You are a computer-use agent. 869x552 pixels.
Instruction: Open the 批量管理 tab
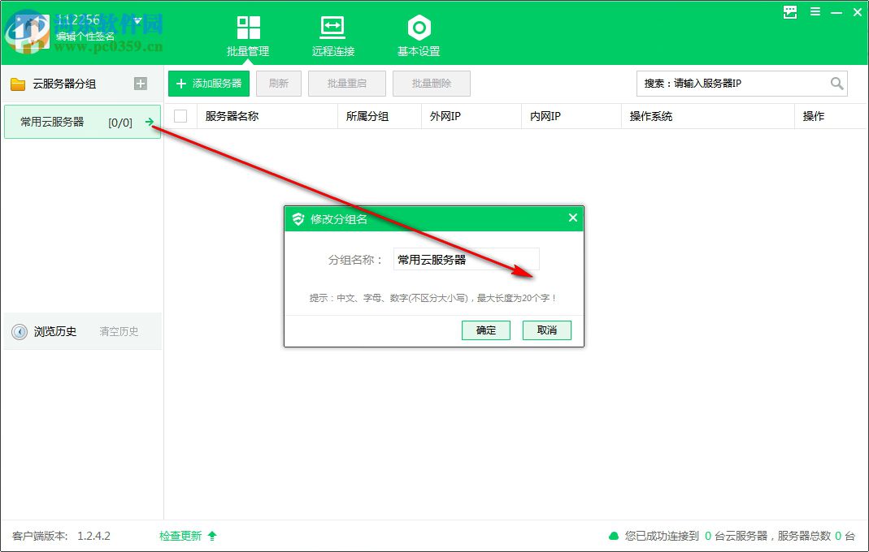(x=248, y=37)
